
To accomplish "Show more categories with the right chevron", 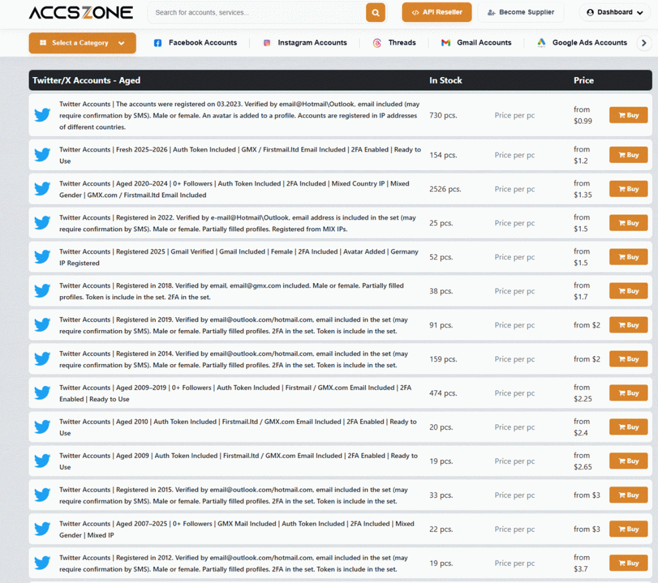I will pos(644,43).
